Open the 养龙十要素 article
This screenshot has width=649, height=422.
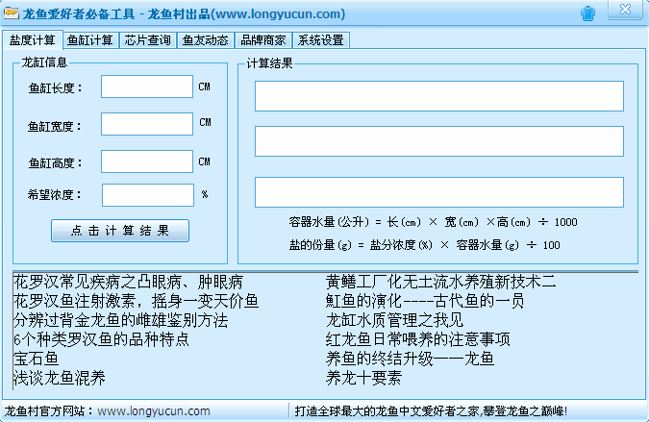pos(364,378)
